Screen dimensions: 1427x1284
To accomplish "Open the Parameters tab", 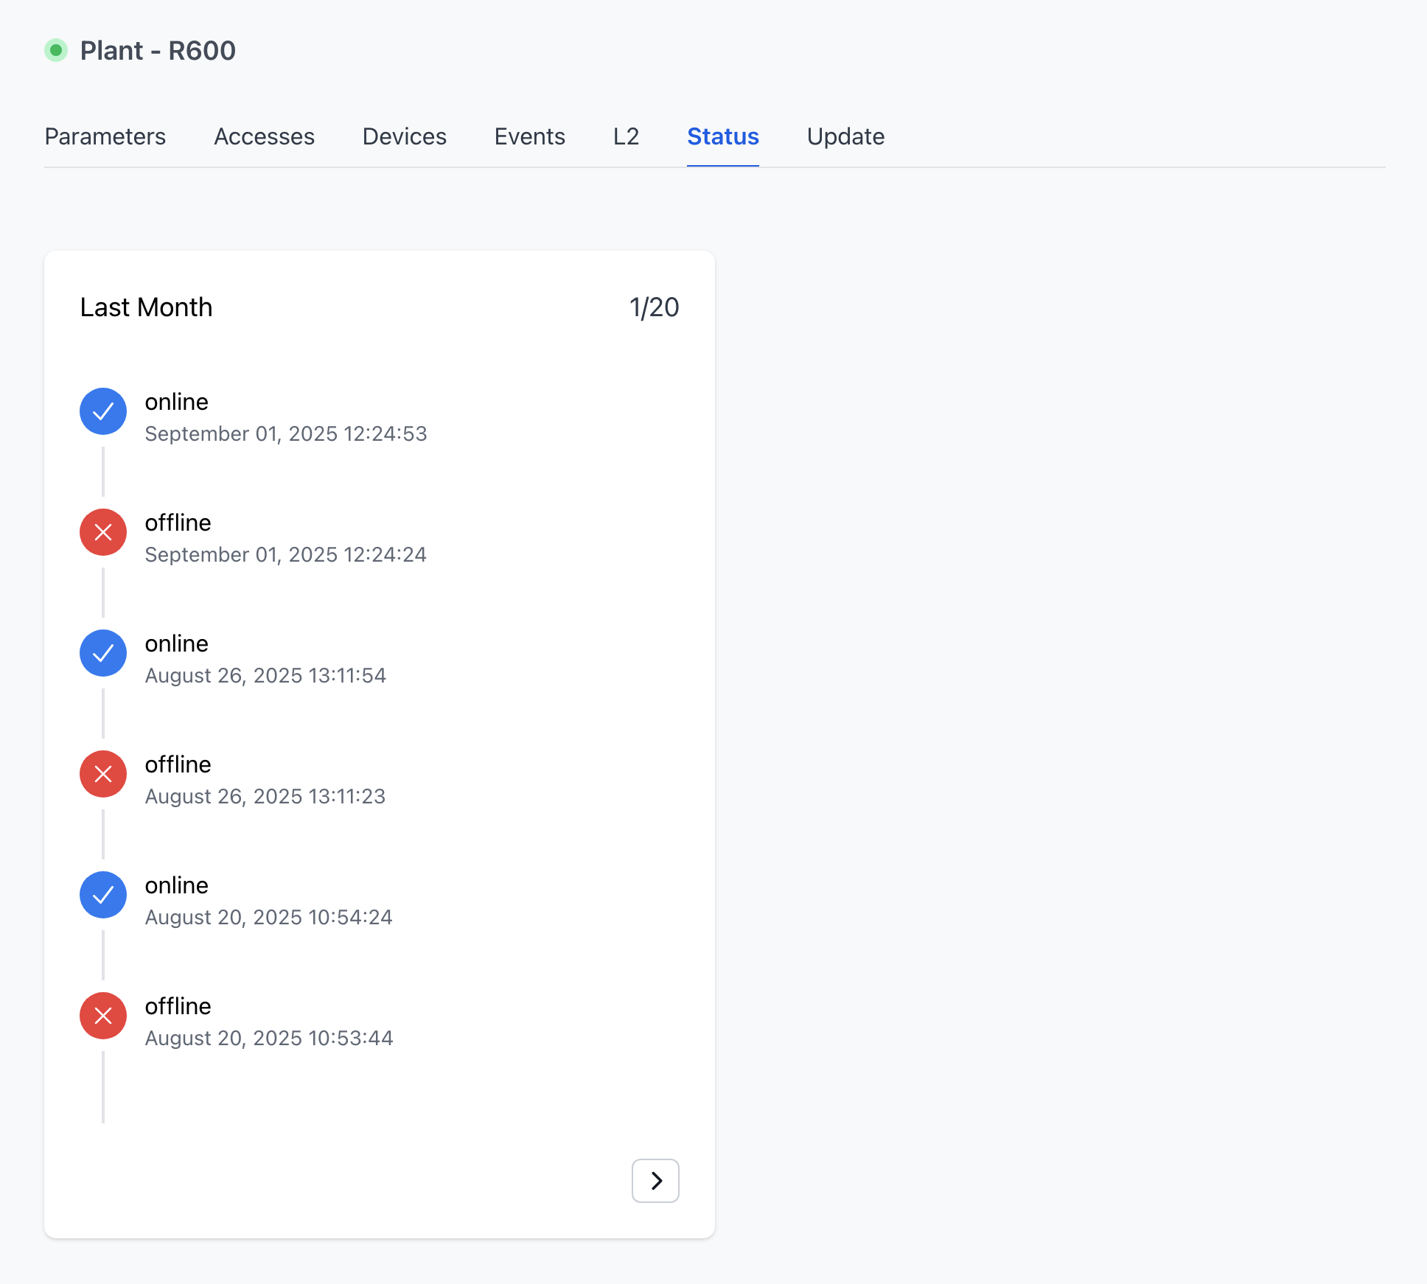I will point(105,136).
